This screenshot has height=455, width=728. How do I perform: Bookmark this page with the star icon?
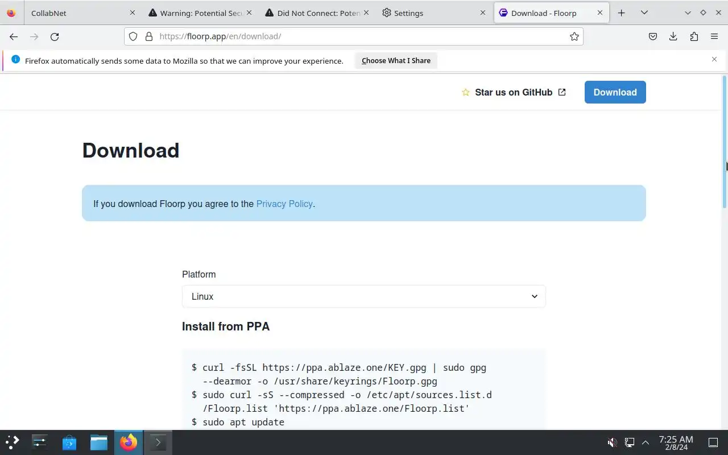(x=574, y=36)
